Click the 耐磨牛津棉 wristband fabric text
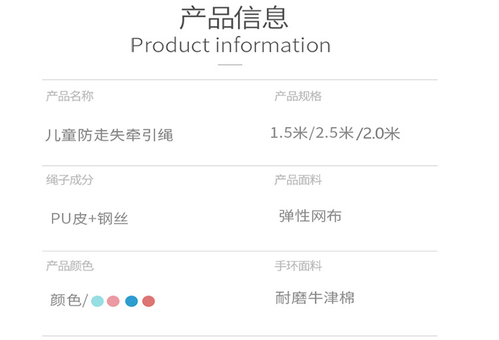 pyautogui.click(x=315, y=298)
